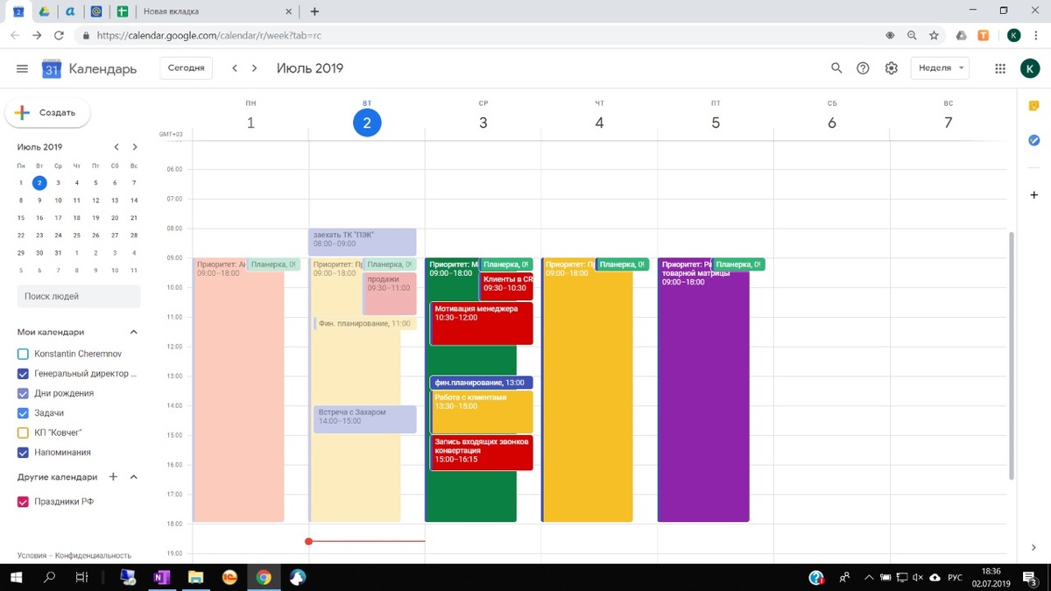Open the Запись входящих звонков конвертация event
Image resolution: width=1051 pixels, height=591 pixels.
482,453
